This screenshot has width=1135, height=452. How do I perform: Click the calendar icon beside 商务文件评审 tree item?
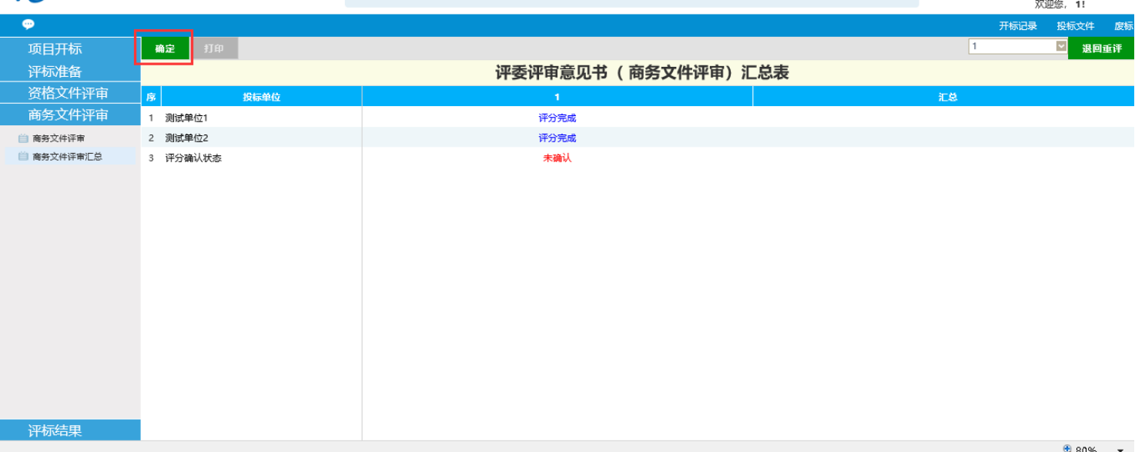click(23, 138)
